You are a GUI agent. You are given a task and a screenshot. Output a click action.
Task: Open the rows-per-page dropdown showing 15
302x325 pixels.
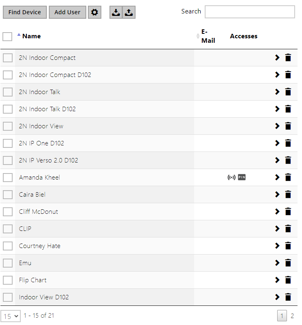click(11, 316)
